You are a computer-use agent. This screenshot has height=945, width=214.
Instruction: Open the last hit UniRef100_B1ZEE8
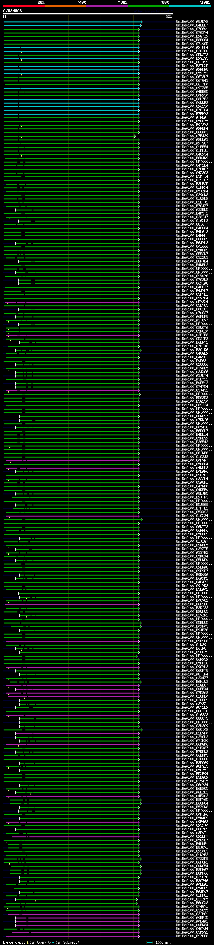click(192, 936)
